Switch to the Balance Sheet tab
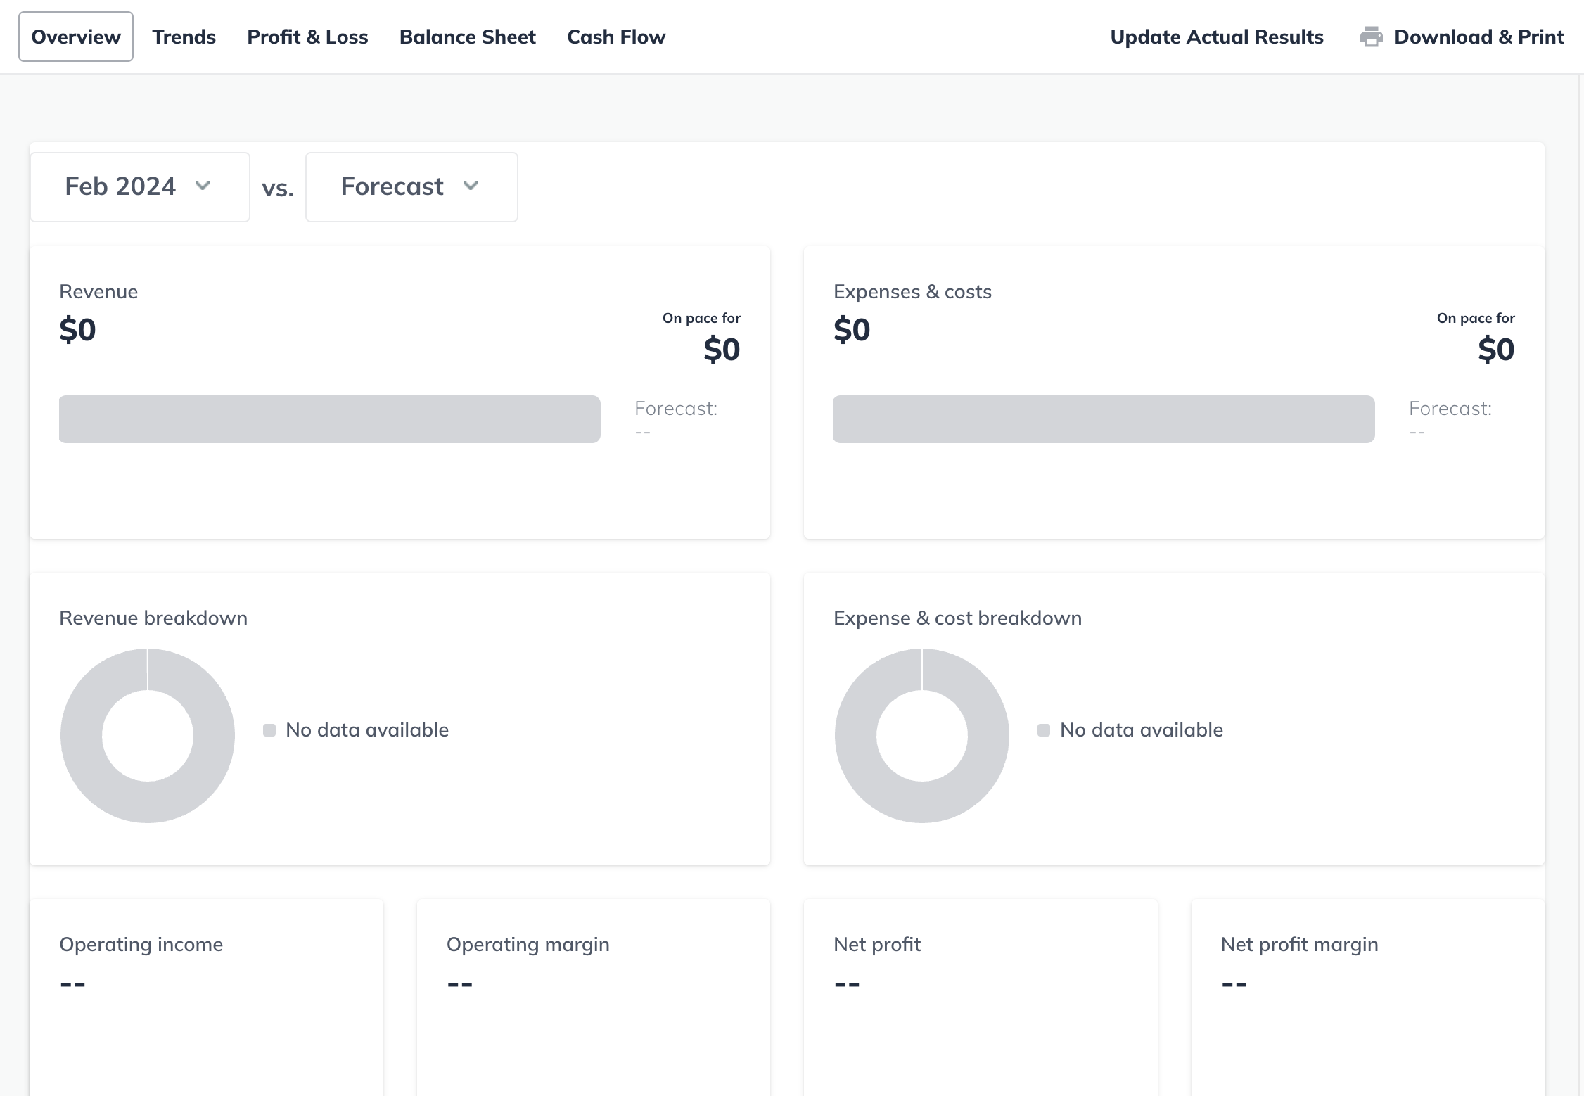The width and height of the screenshot is (1584, 1096). pos(467,37)
